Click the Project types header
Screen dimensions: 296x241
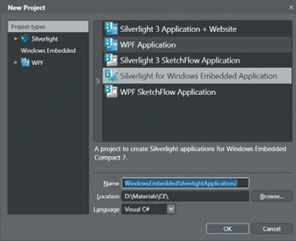point(48,27)
